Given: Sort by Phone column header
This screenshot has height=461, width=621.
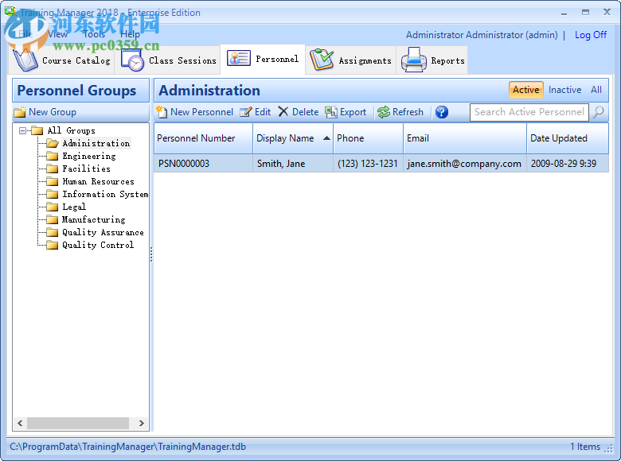Looking at the screenshot, I should (368, 138).
